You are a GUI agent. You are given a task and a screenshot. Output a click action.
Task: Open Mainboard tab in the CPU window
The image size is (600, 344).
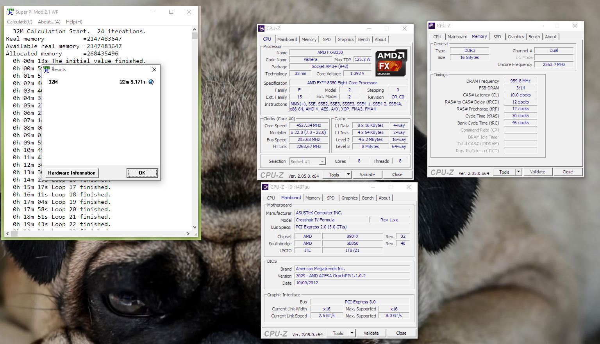[x=287, y=39]
